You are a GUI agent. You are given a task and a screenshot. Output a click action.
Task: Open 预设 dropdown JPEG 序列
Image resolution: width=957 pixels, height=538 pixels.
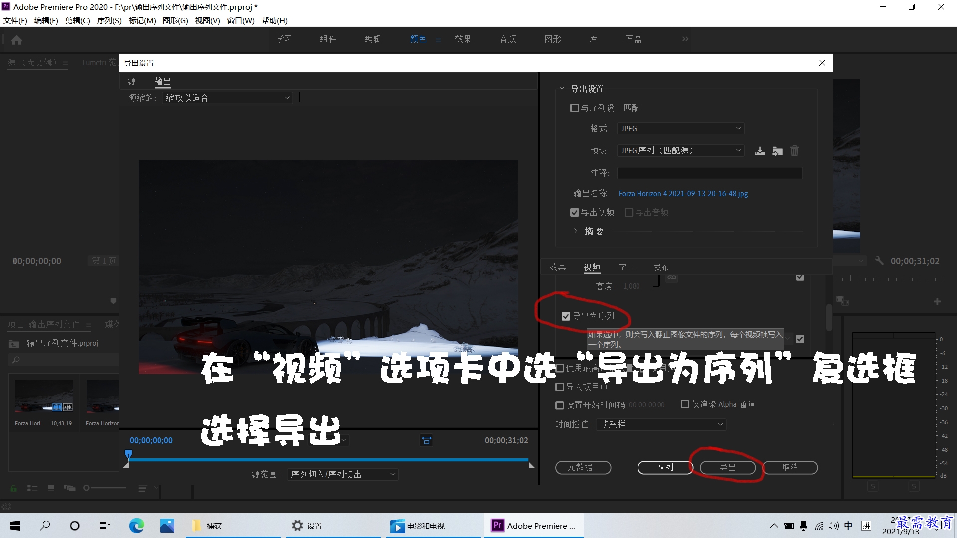click(x=680, y=151)
